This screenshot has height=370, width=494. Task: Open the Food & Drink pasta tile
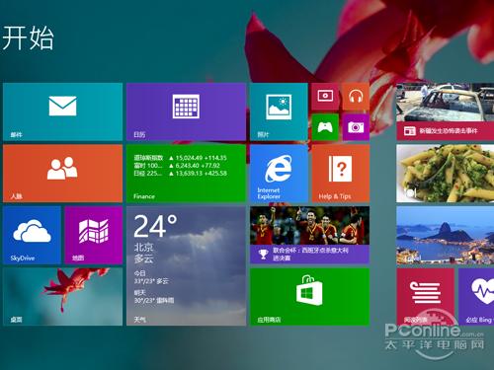[446, 174]
